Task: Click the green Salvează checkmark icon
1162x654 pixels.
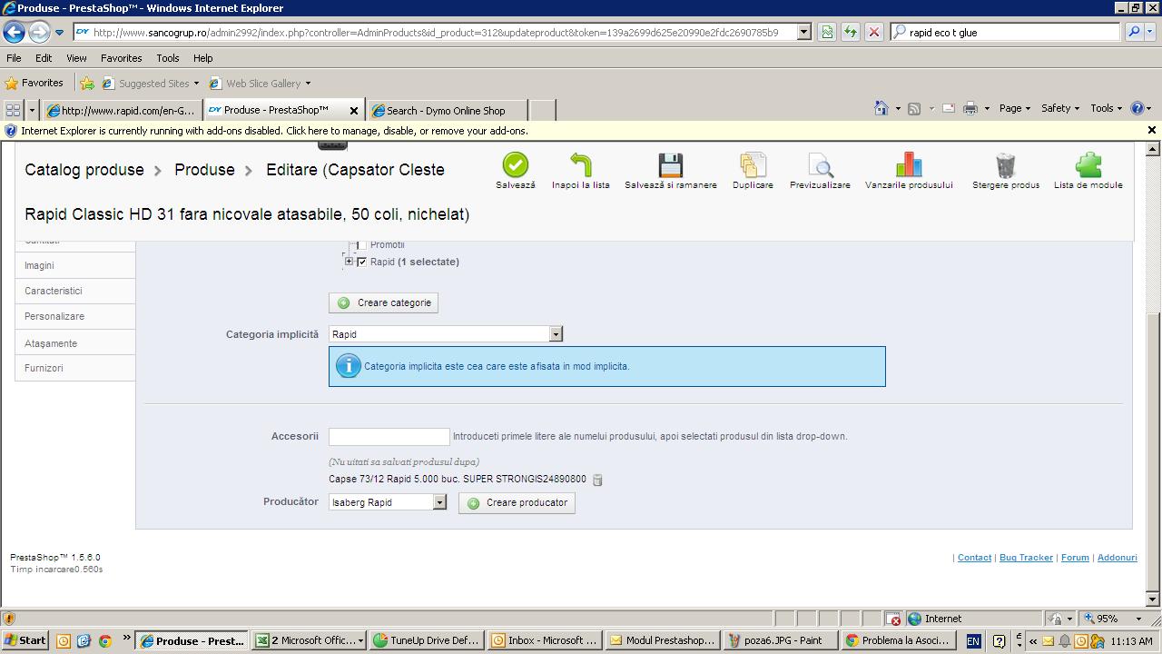Action: 515,164
